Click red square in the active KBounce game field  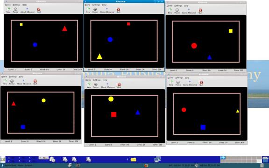click(x=128, y=24)
